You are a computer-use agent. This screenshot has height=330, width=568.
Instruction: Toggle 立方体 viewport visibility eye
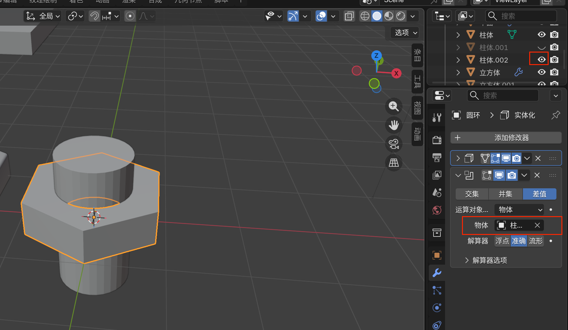point(541,72)
